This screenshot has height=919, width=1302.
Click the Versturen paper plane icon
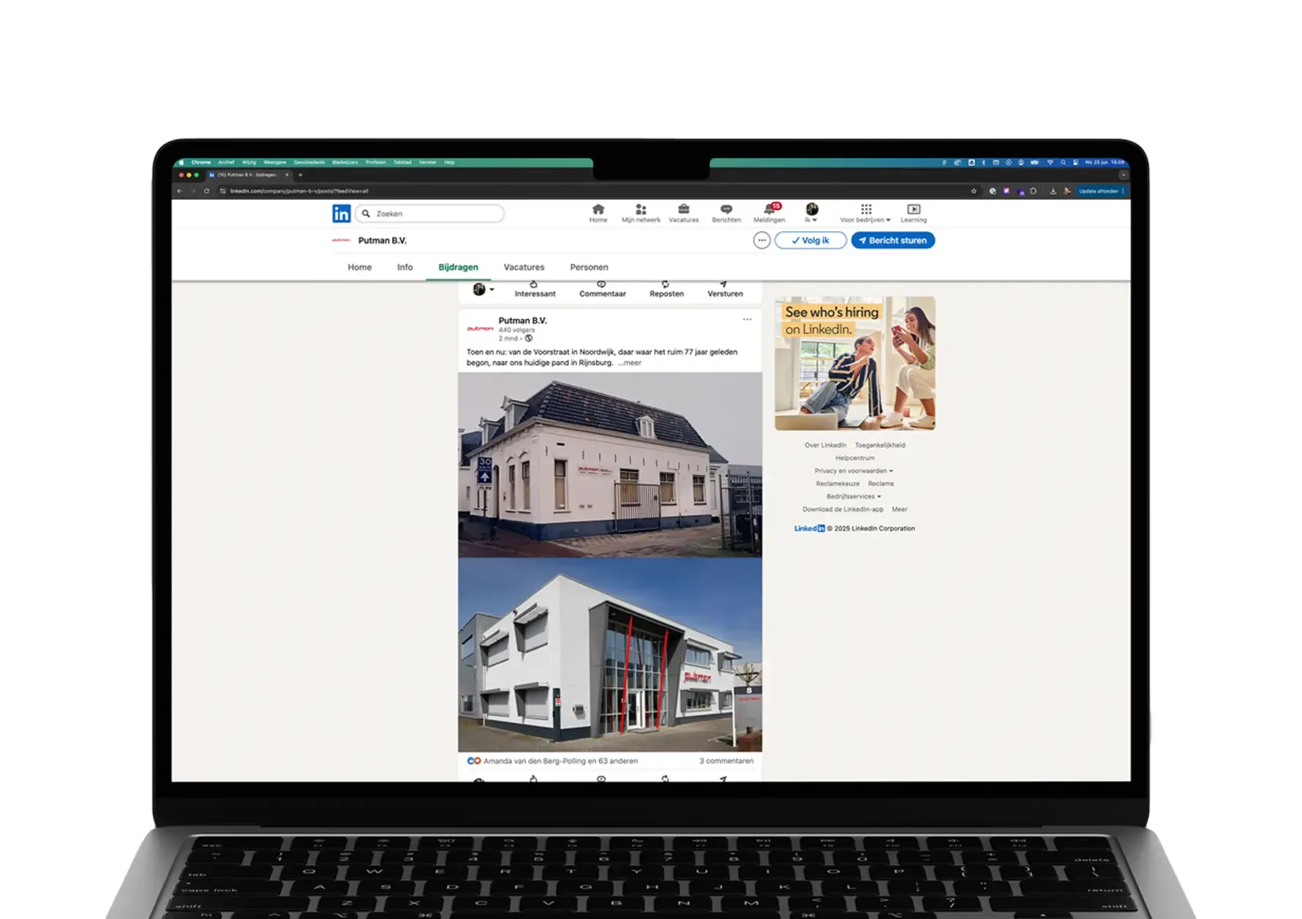(723, 285)
